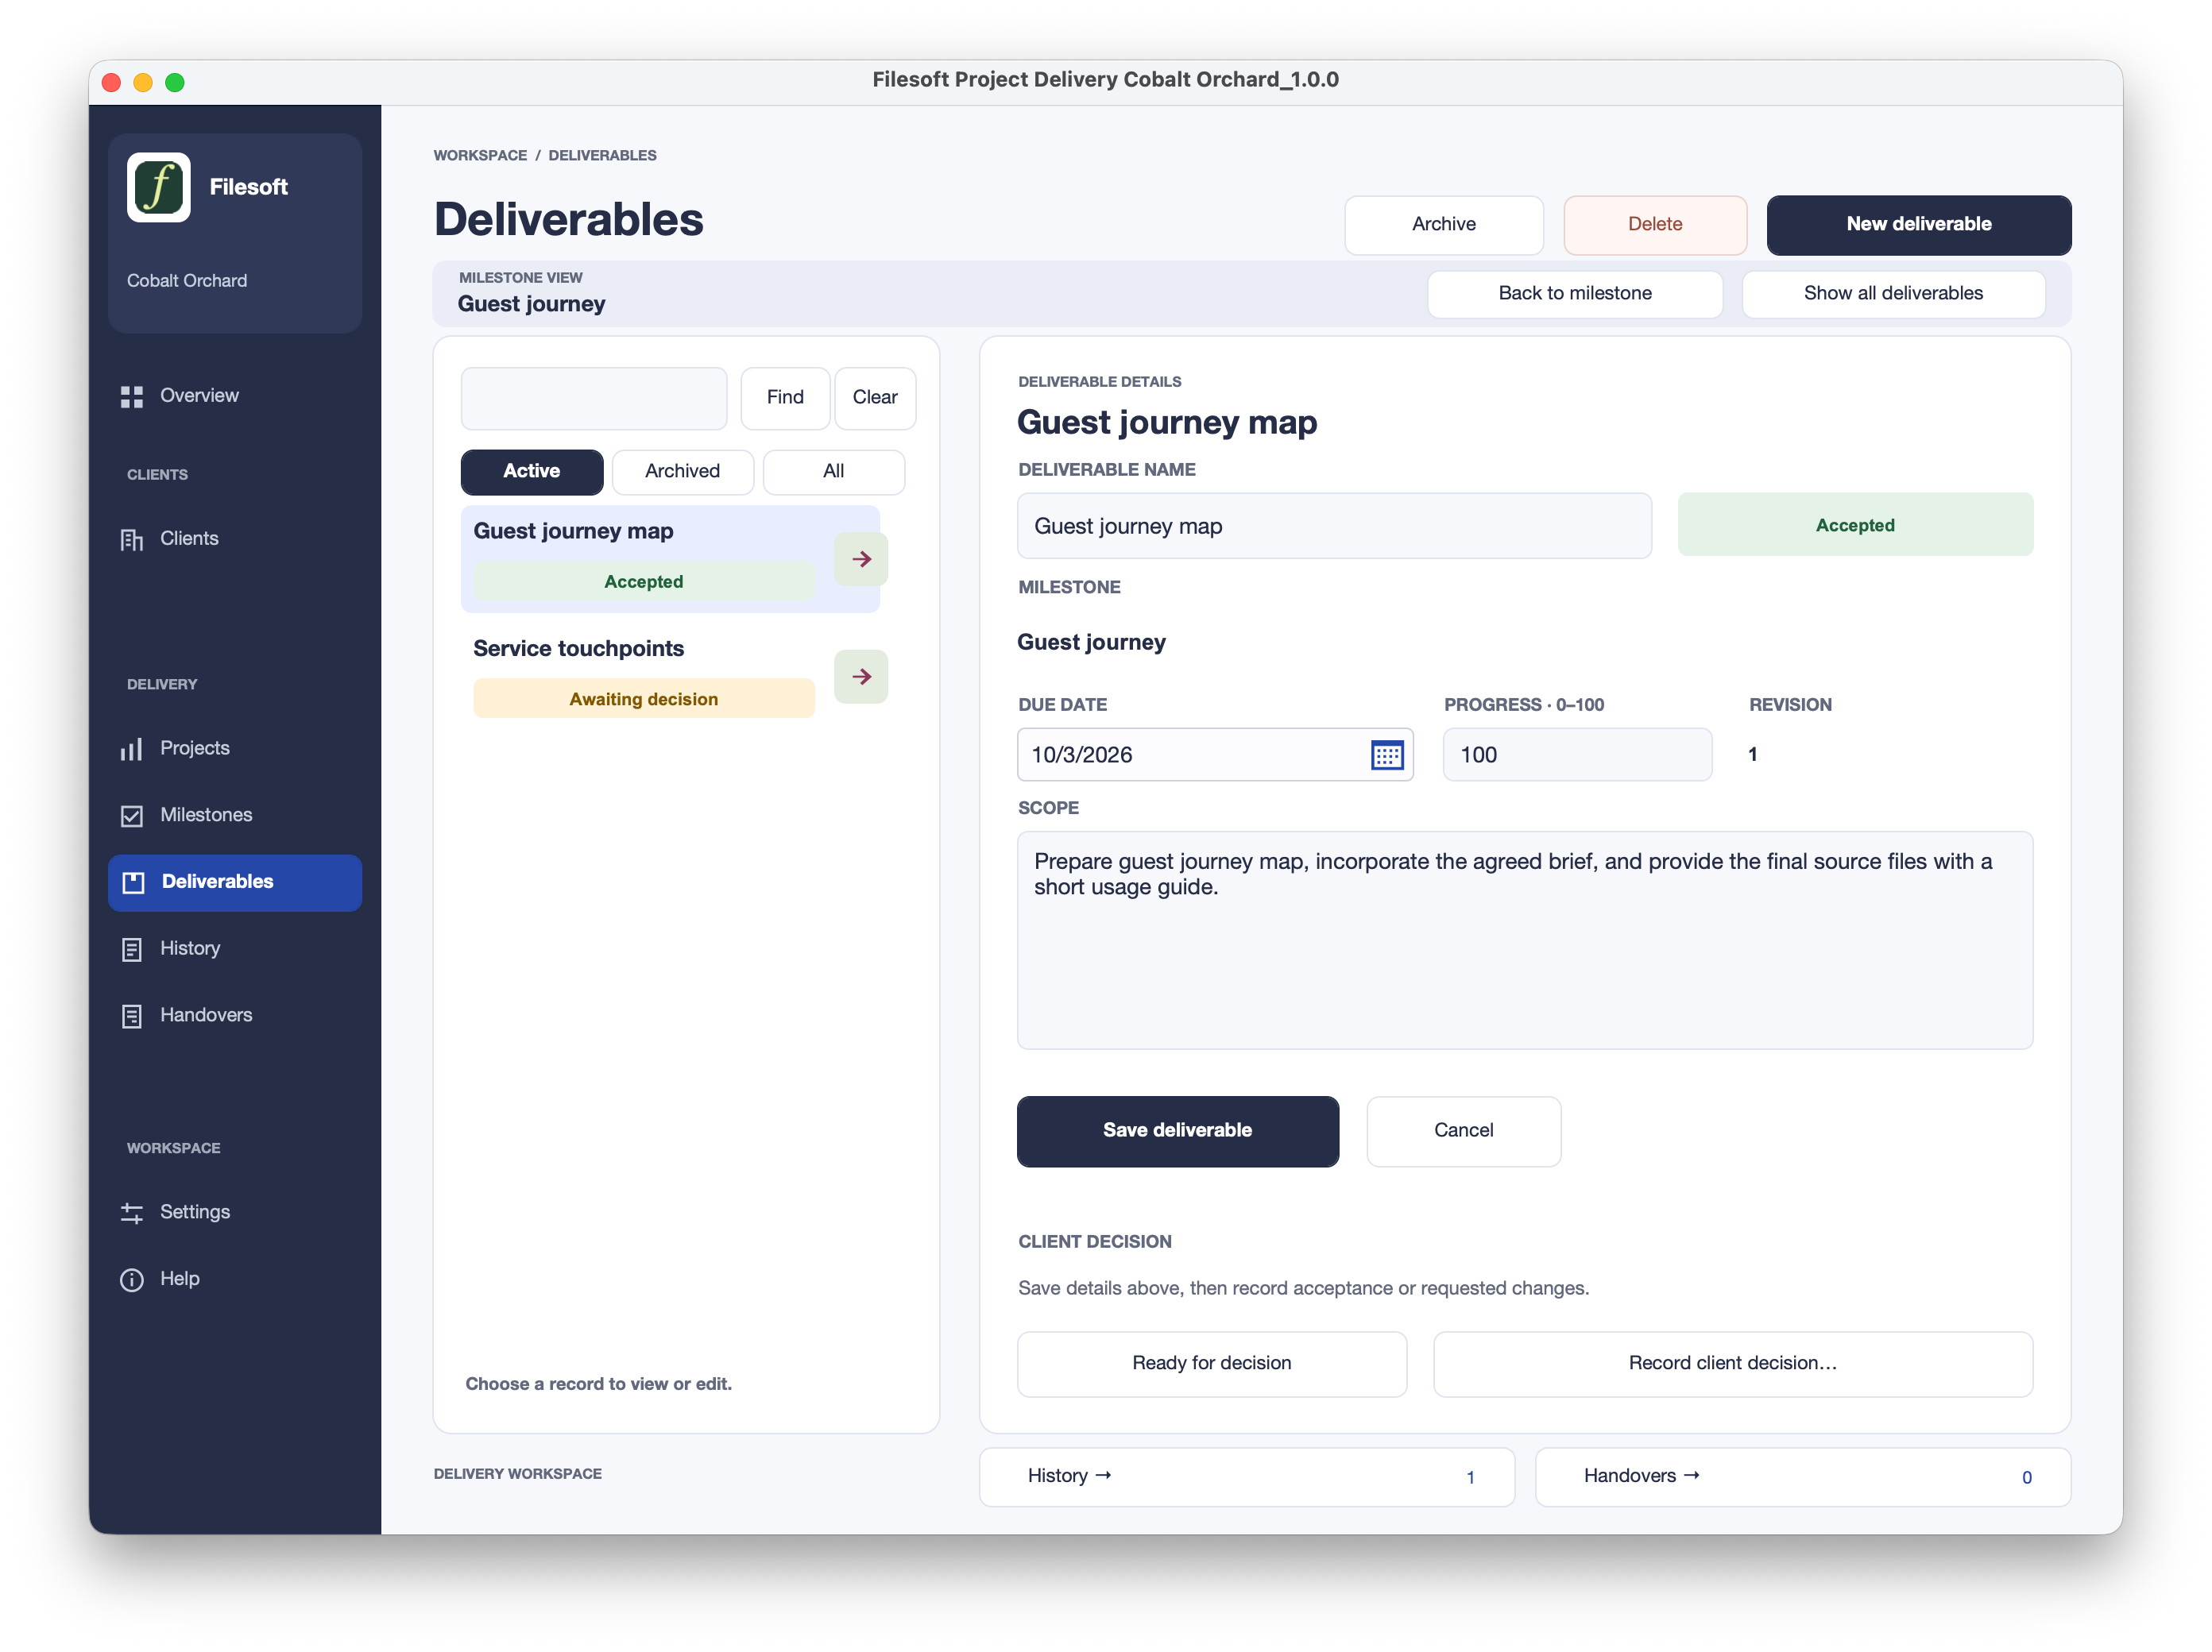The image size is (2212, 1652).
Task: Click the Projects bar chart icon
Action: coord(132,750)
